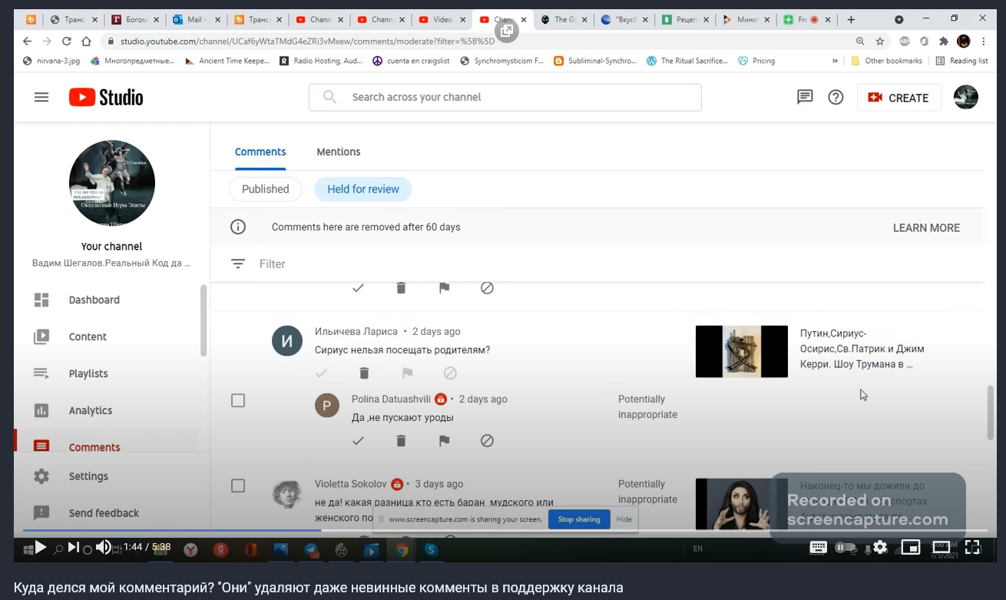The width and height of the screenshot is (1006, 600).
Task: Open the Chrome tab search dropdown arrow
Action: [x=899, y=19]
